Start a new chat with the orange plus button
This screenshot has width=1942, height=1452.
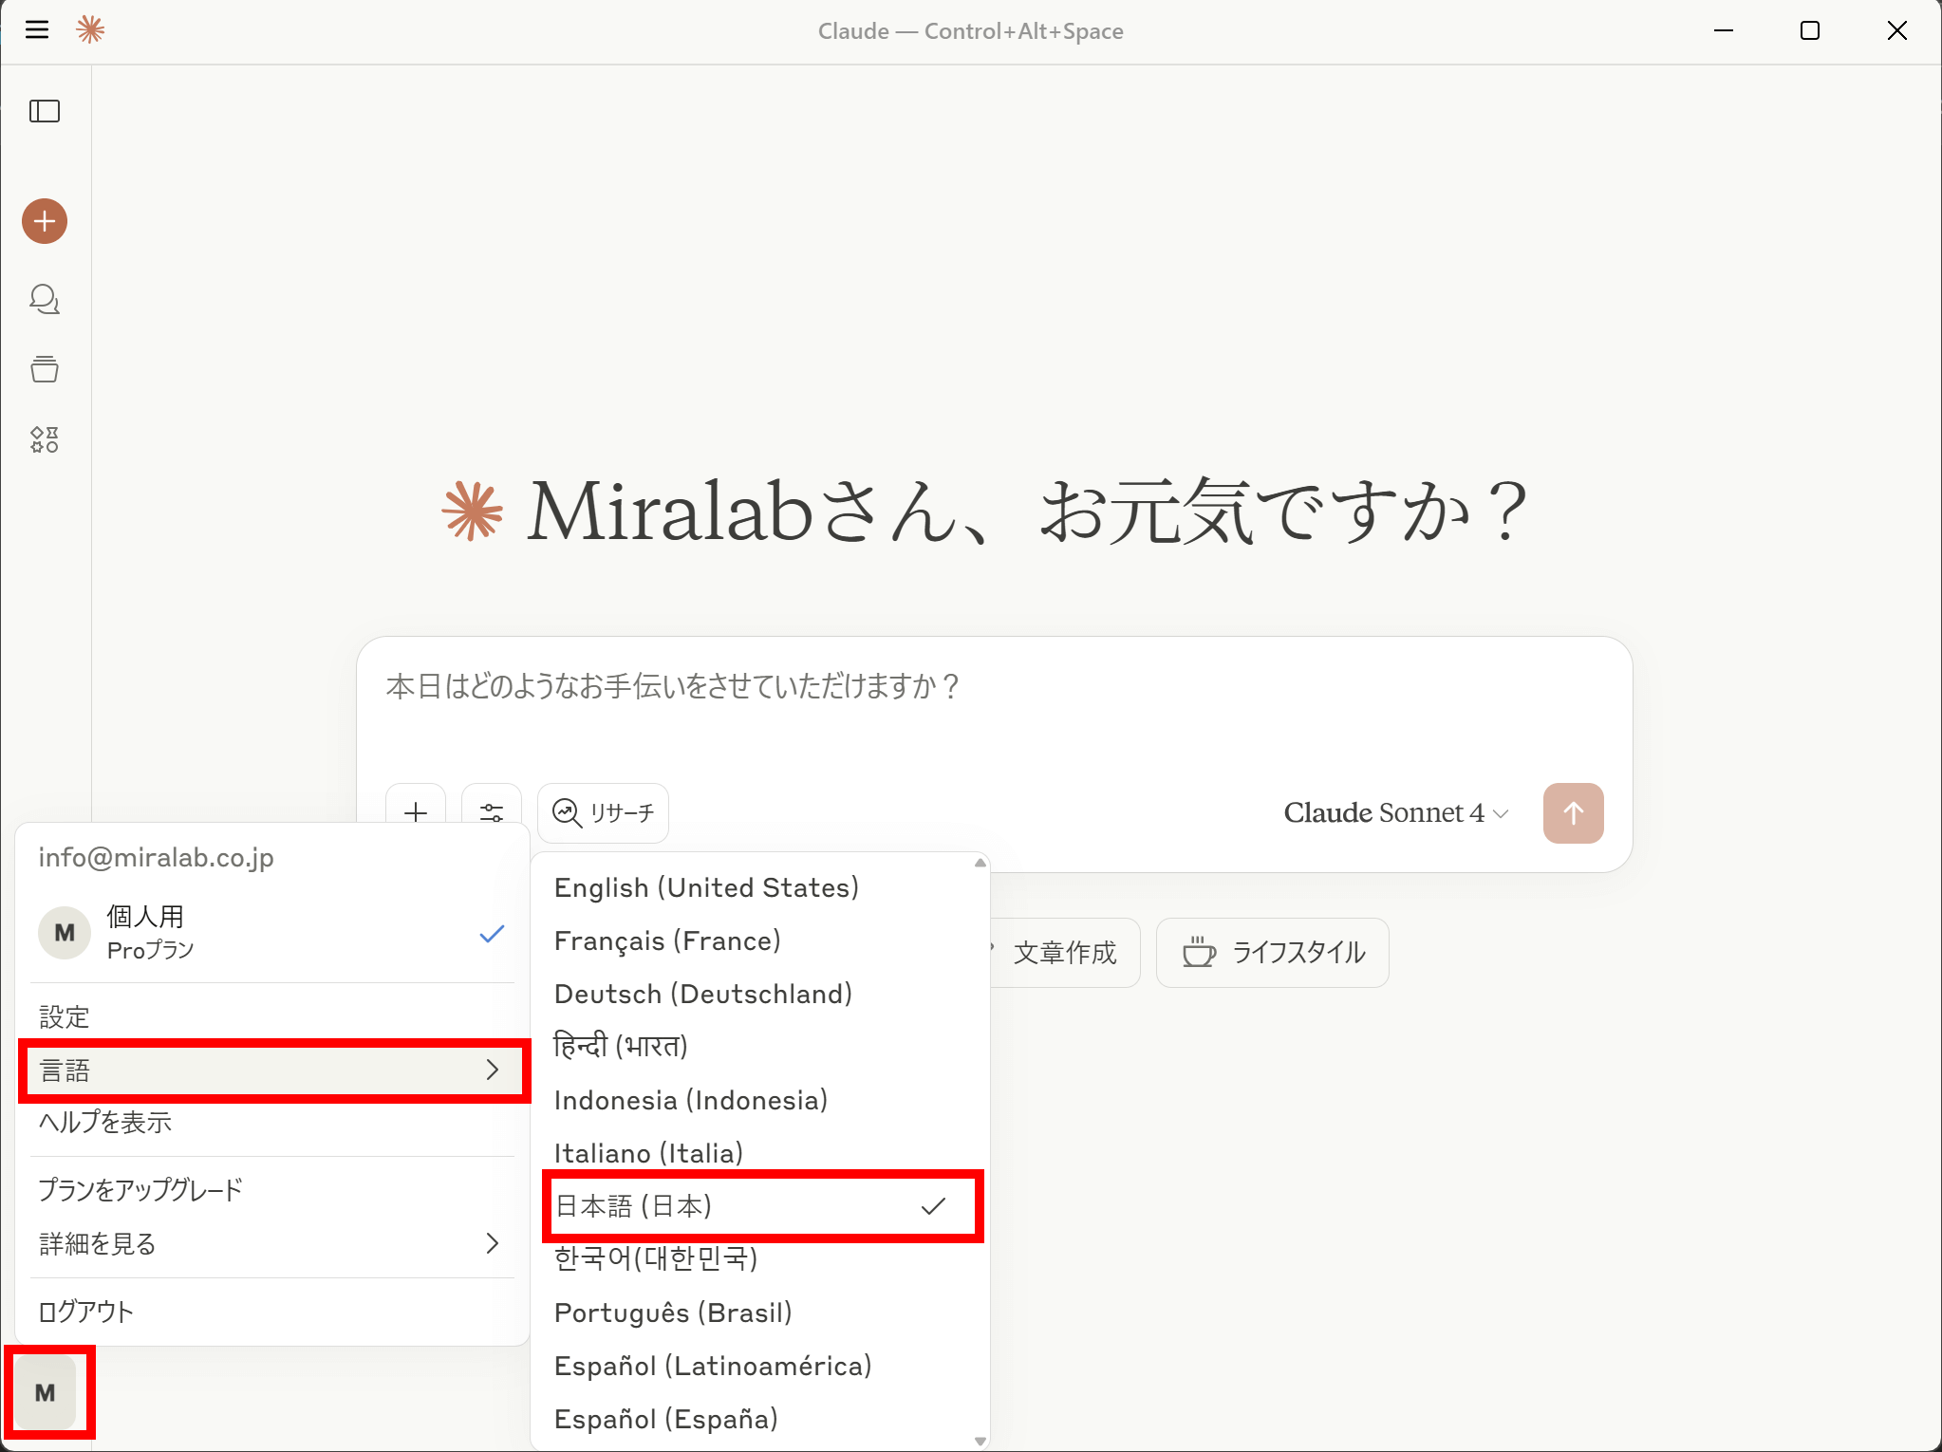[x=45, y=221]
